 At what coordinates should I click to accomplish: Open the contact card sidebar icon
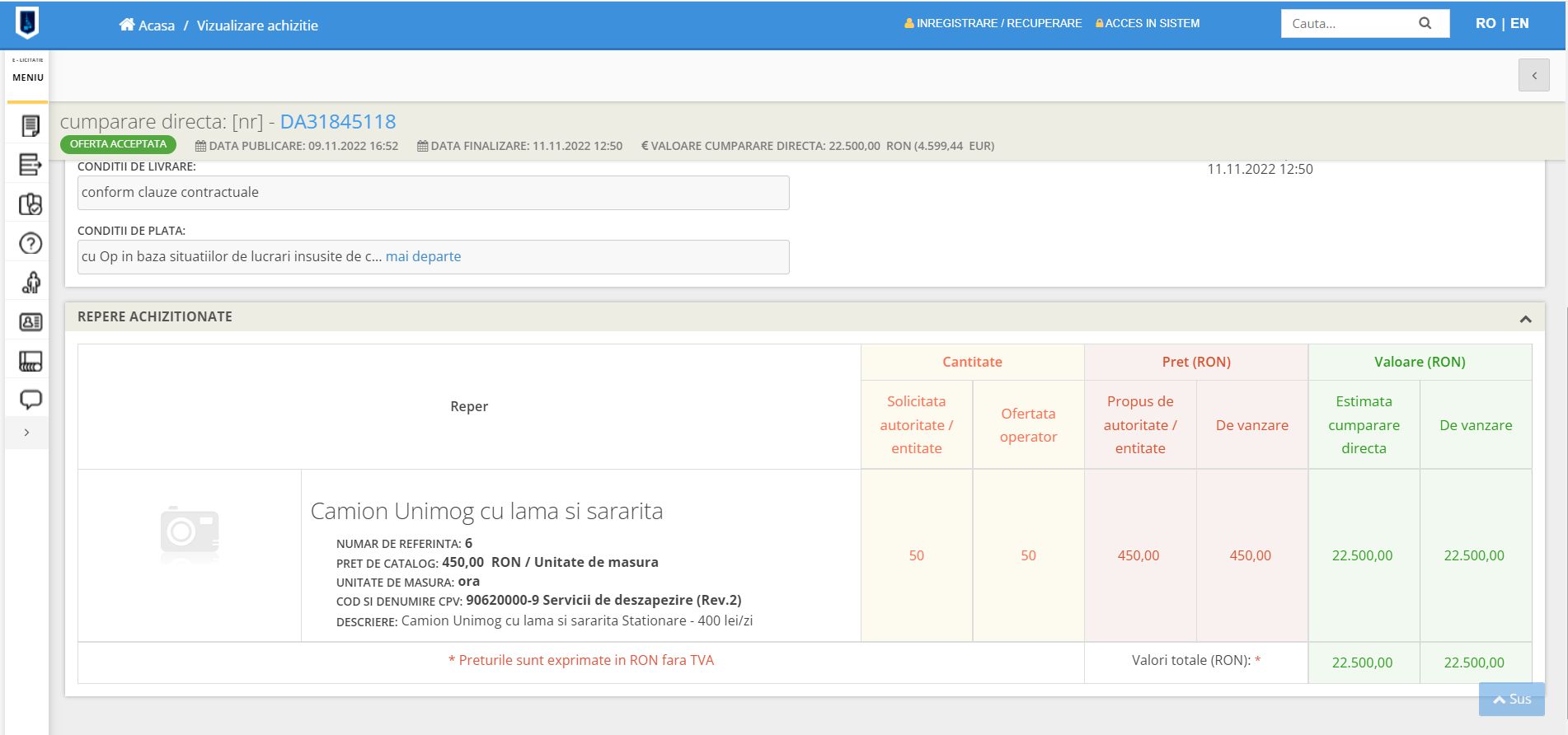pyautogui.click(x=31, y=321)
